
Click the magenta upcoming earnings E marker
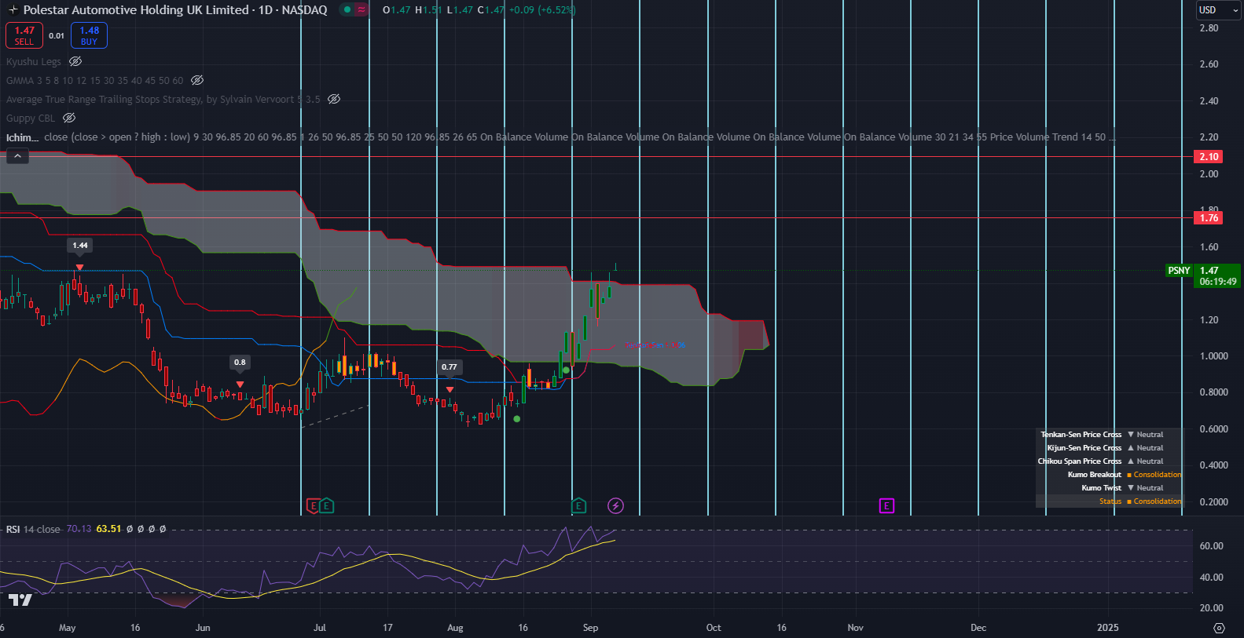[886, 506]
